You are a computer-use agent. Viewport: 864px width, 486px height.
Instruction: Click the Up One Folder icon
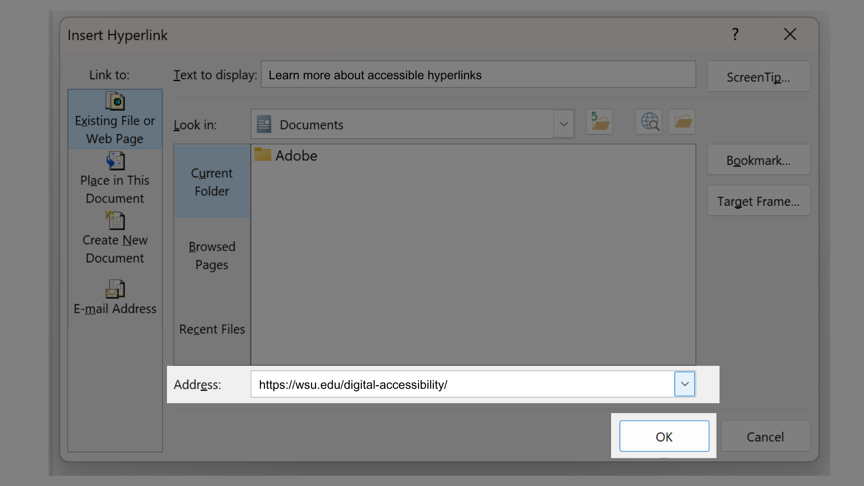(x=599, y=121)
